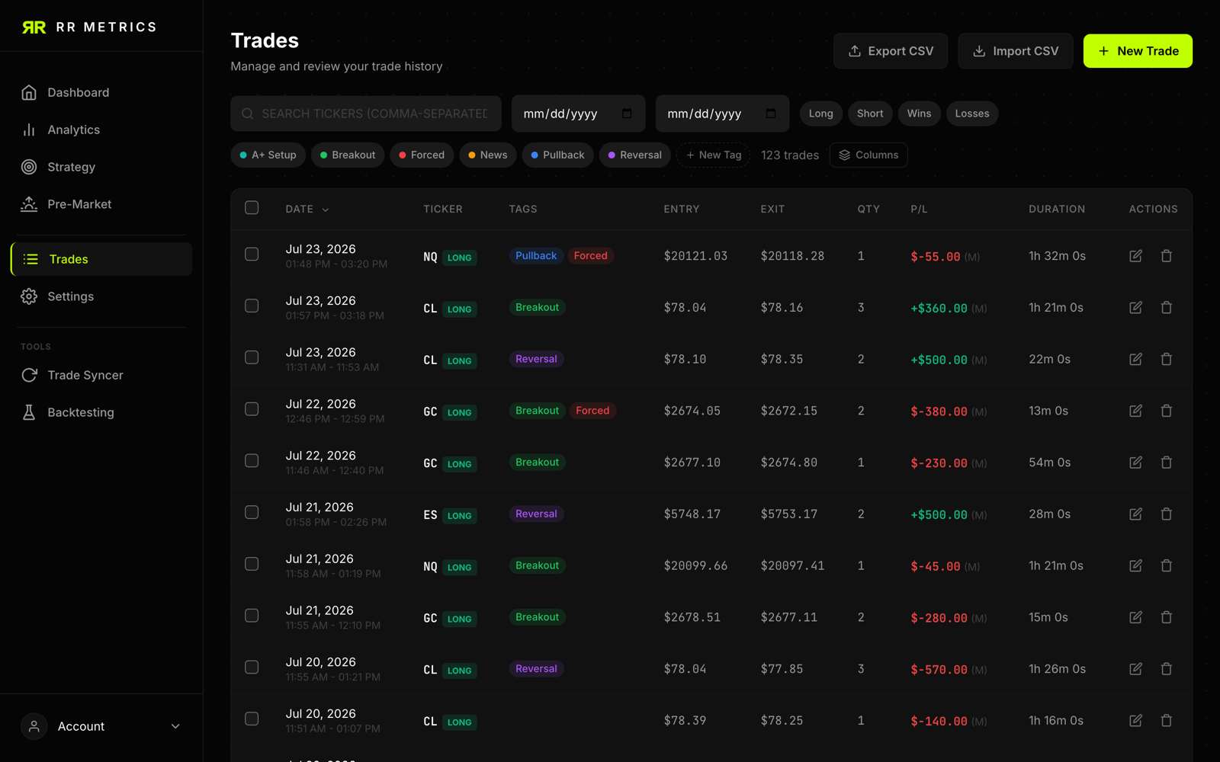Open the Strategy section
This screenshot has width=1220, height=762.
point(101,167)
